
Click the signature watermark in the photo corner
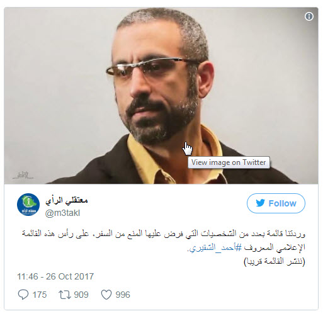point(23,175)
